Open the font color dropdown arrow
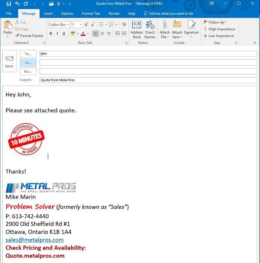Viewport: 260px width, 263px height. pyautogui.click(x=88, y=34)
